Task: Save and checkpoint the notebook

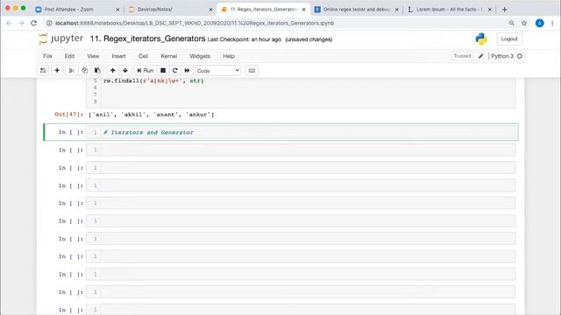Action: (43, 71)
